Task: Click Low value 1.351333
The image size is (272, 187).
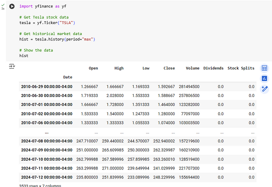Action: tap(141, 105)
